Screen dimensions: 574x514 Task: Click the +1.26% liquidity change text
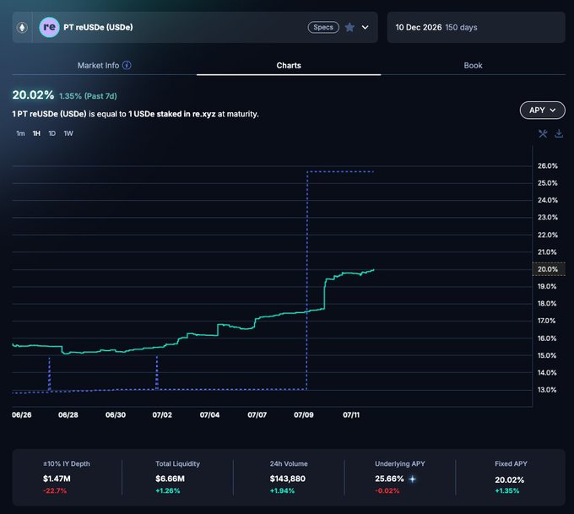[x=168, y=490]
